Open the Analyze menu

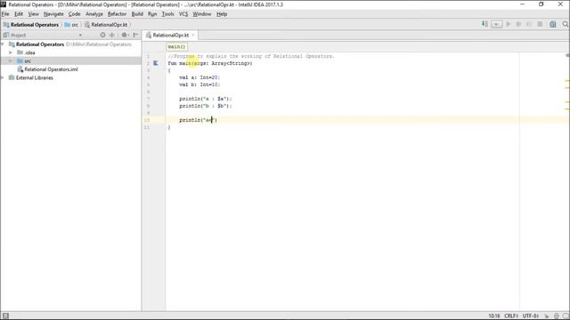94,14
